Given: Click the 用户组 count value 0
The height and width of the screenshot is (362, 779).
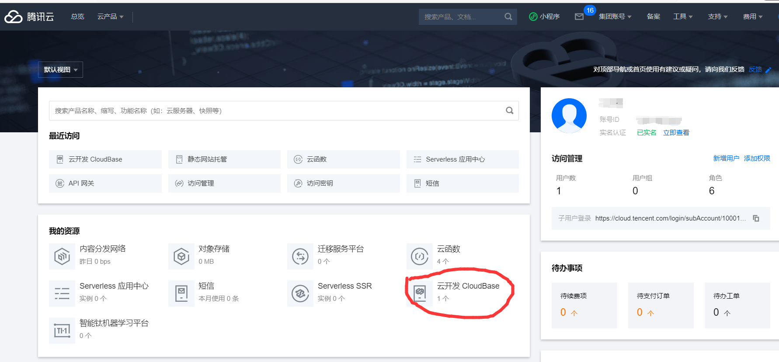Looking at the screenshot, I should point(635,191).
